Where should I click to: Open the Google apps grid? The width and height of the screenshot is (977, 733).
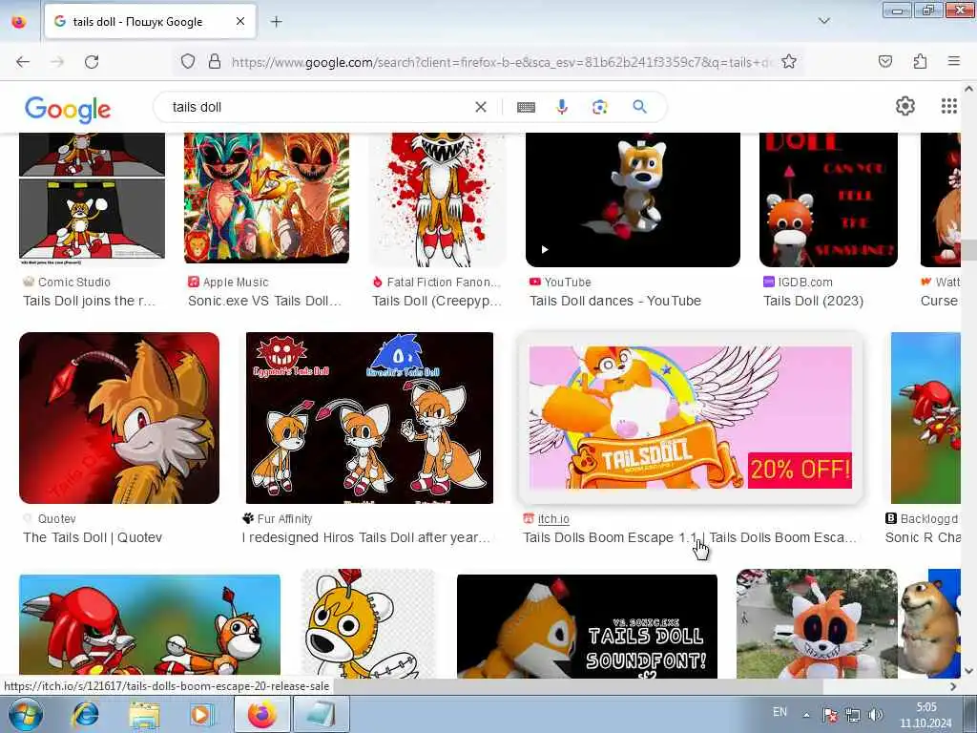pyautogui.click(x=948, y=107)
